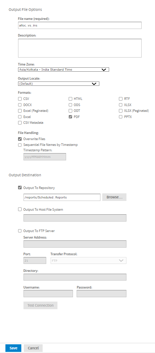
Task: Click the repository path field
Action: pyautogui.click(x=62, y=197)
